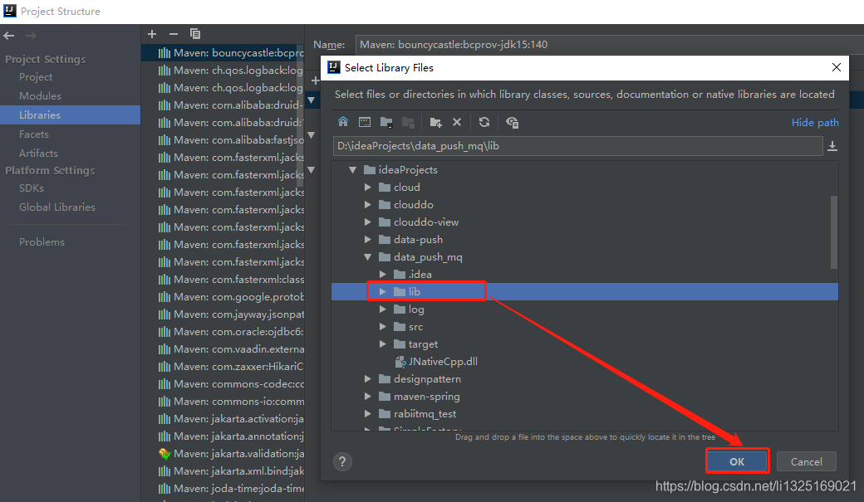Jump to the Desktop directory icon

tap(364, 122)
